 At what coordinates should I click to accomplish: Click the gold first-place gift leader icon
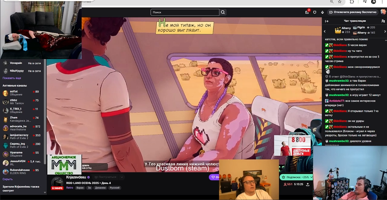[338, 30]
